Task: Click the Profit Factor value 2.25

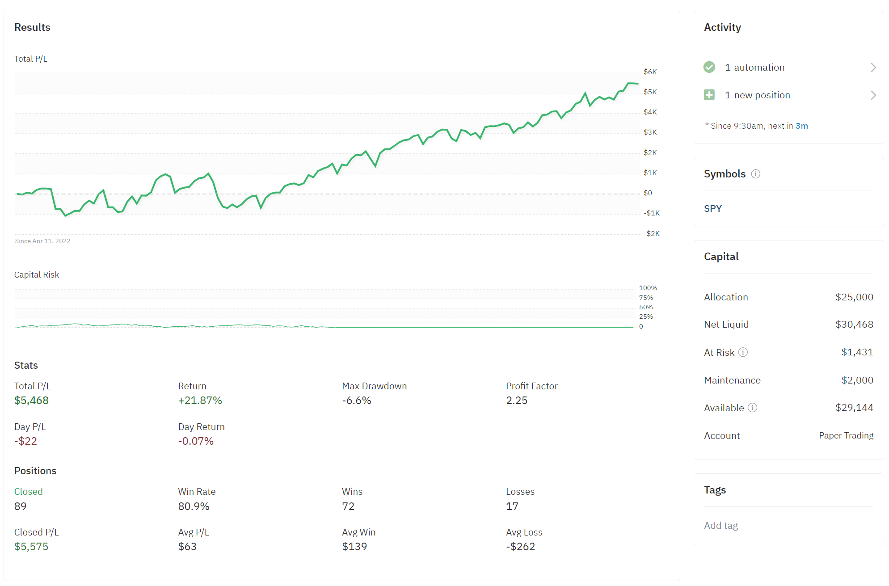Action: click(x=517, y=401)
